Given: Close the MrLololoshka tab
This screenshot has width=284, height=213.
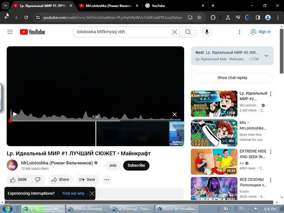Looking at the screenshot, I should pyautogui.click(x=137, y=6).
